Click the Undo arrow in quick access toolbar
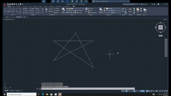This screenshot has width=171, height=96. point(23,4)
